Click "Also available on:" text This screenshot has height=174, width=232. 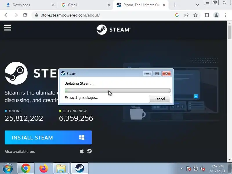pos(20,151)
